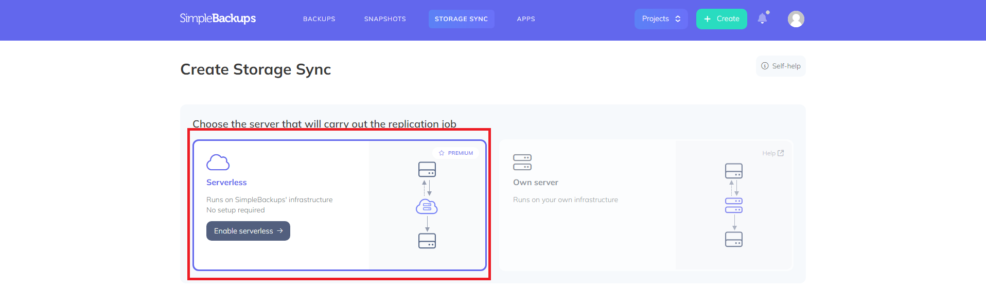986x288 pixels.
Task: Click the SimpleBackups logo
Action: coord(218,19)
